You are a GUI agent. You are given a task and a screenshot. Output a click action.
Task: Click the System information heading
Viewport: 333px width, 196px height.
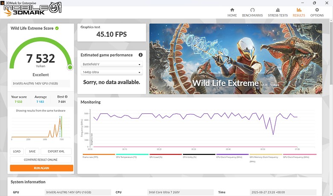(28, 182)
